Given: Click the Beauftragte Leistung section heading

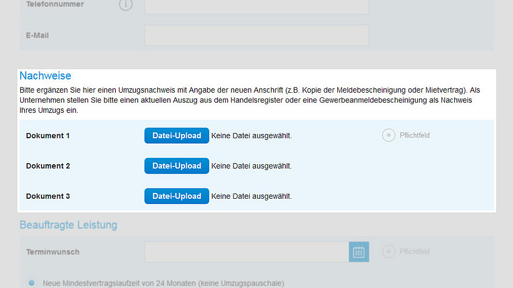Looking at the screenshot, I should [68, 225].
